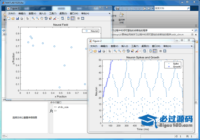Close the stdc_sim.m editor tab
The image size is (200, 140).
click(196, 35)
